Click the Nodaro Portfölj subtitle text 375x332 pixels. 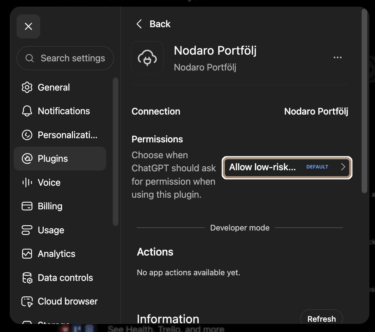(205, 67)
